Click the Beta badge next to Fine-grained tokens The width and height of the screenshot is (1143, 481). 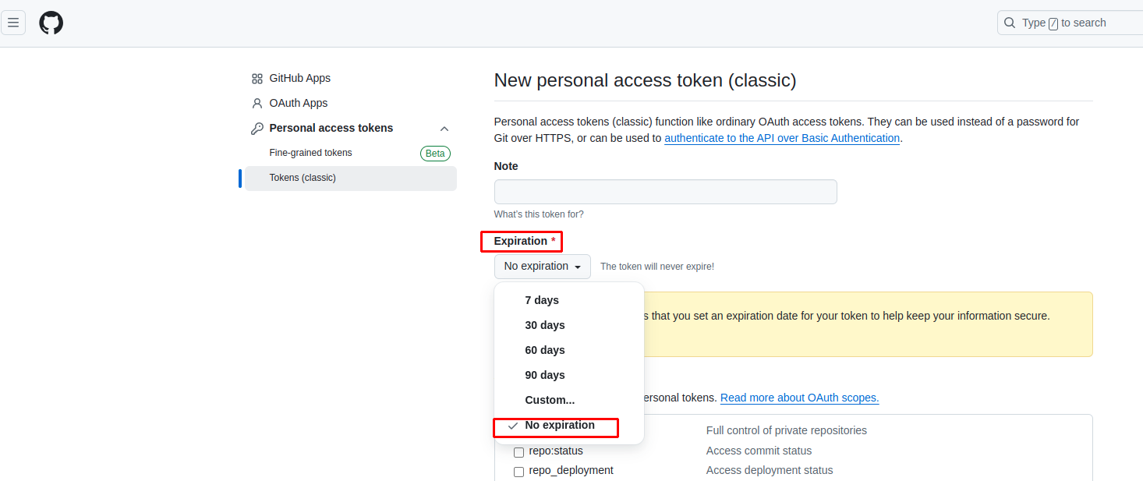coord(435,154)
